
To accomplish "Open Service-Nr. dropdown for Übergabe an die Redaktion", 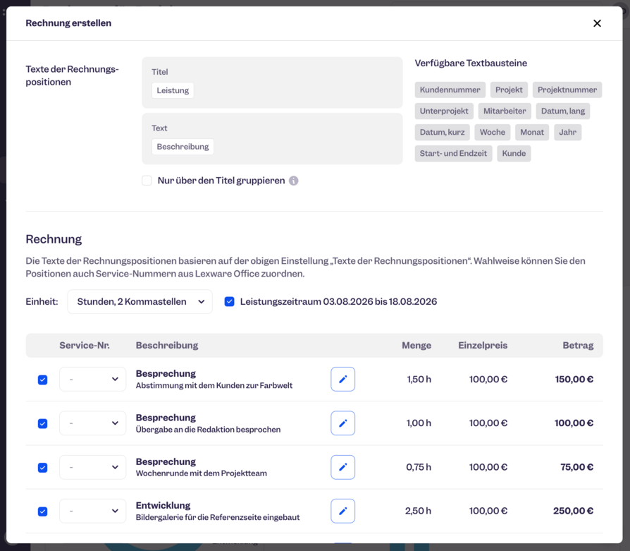I will pyautogui.click(x=93, y=423).
